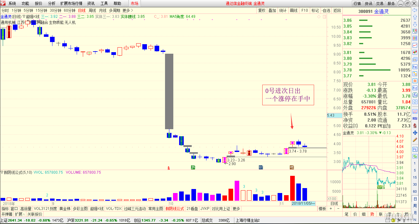The width and height of the screenshot is (419, 224).
Task: Click the F12 trading sidebar icon
Action: click(x=415, y=88)
